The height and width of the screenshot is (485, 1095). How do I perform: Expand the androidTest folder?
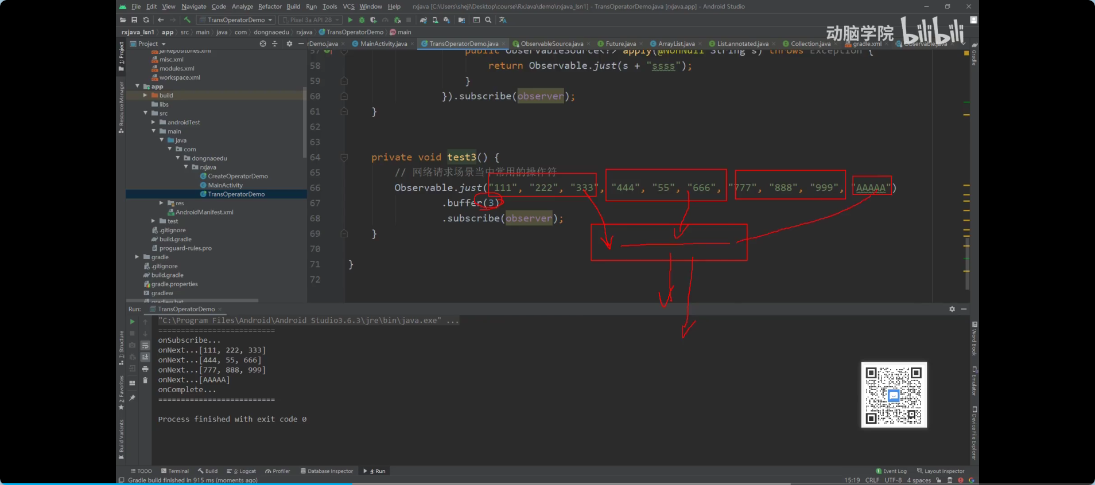pos(153,122)
